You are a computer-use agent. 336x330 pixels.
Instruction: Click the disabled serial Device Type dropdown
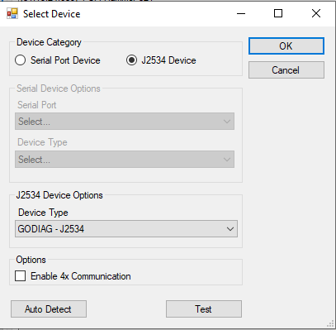tap(125, 160)
